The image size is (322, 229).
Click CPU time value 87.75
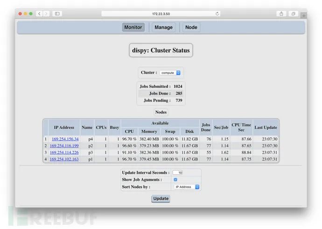pyautogui.click(x=246, y=159)
